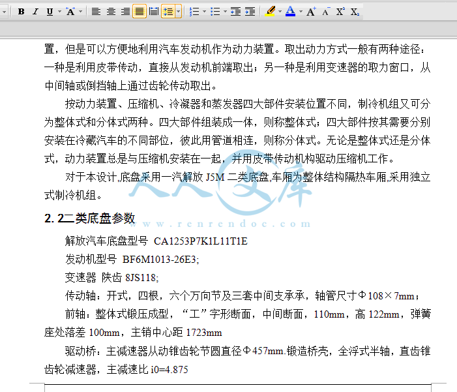Click the character scaling A icon
This screenshot has width=457, height=392.
pyautogui.click(x=70, y=12)
